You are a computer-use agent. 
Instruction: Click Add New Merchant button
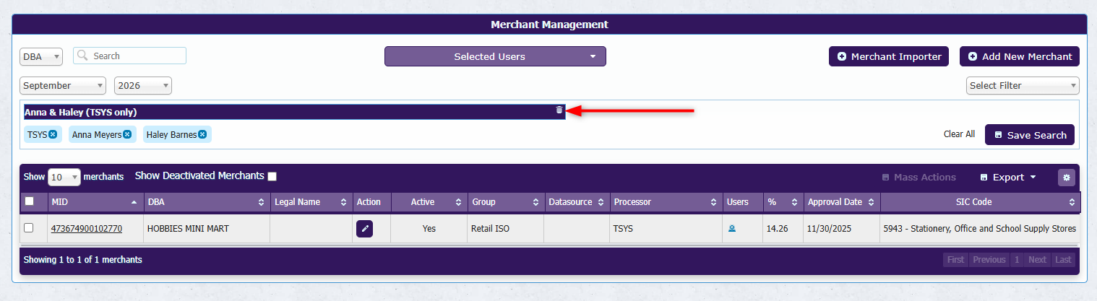click(x=1020, y=56)
